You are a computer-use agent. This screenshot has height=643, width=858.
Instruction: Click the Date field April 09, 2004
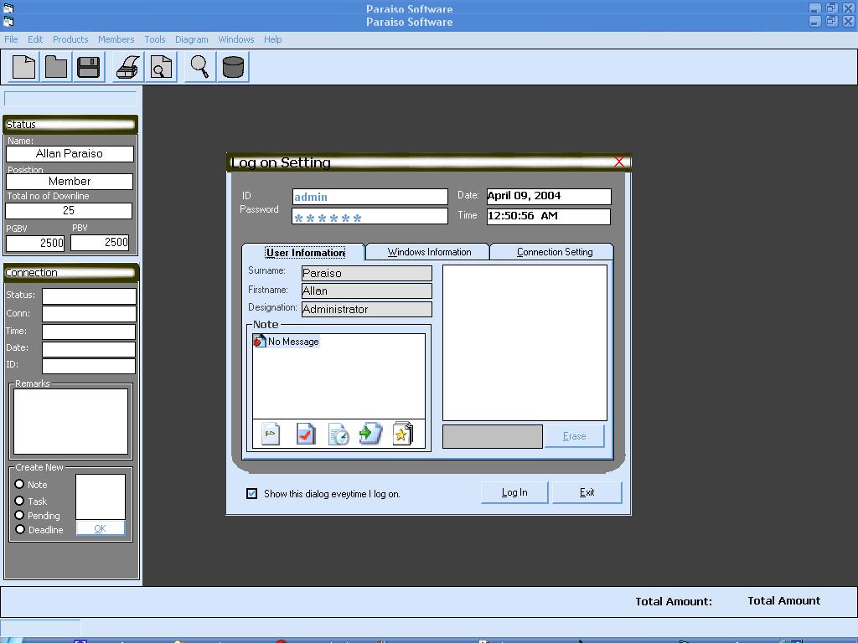[549, 196]
